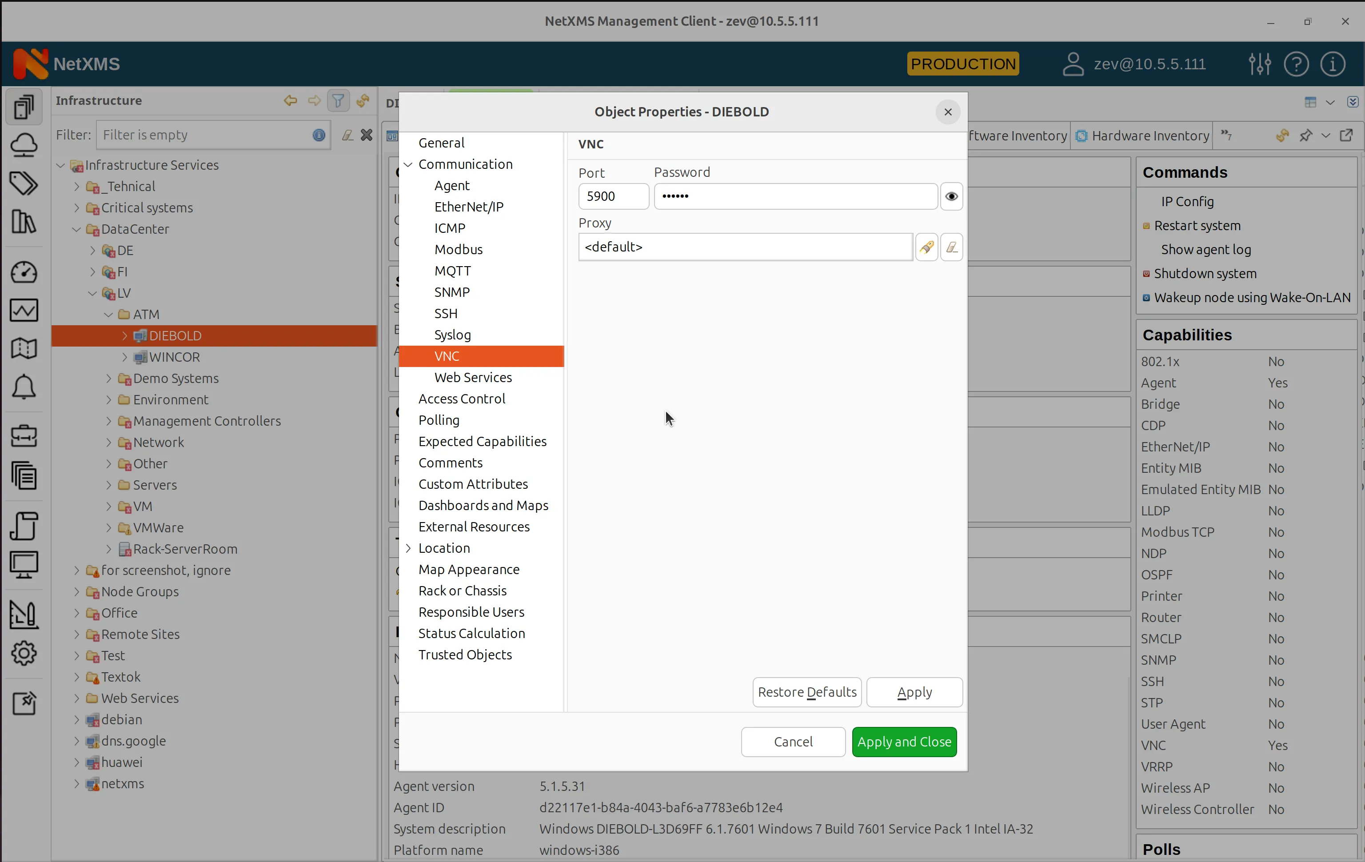Expand the Location properties section
This screenshot has width=1365, height=862.
point(409,548)
